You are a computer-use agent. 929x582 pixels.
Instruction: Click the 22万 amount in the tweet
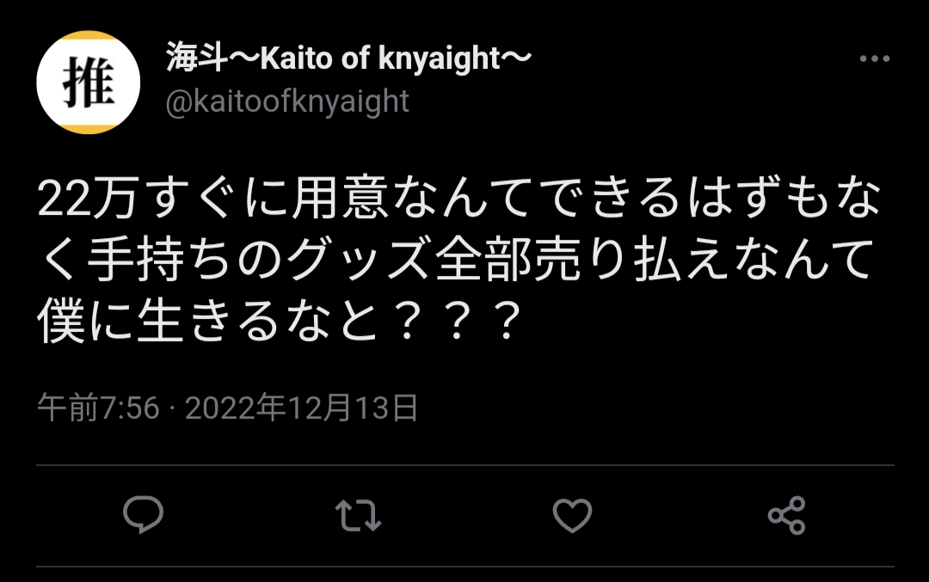click(88, 199)
